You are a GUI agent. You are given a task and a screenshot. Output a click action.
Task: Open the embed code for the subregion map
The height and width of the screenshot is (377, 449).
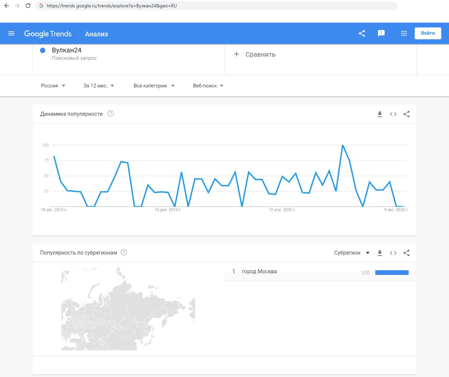coord(393,253)
